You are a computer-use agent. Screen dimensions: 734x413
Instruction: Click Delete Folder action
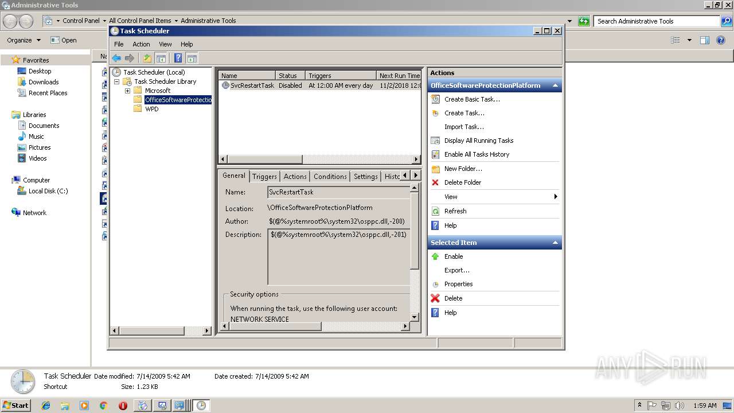pos(462,182)
